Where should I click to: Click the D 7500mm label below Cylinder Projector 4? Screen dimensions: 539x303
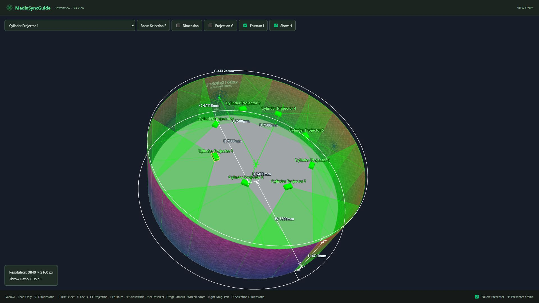(268, 125)
